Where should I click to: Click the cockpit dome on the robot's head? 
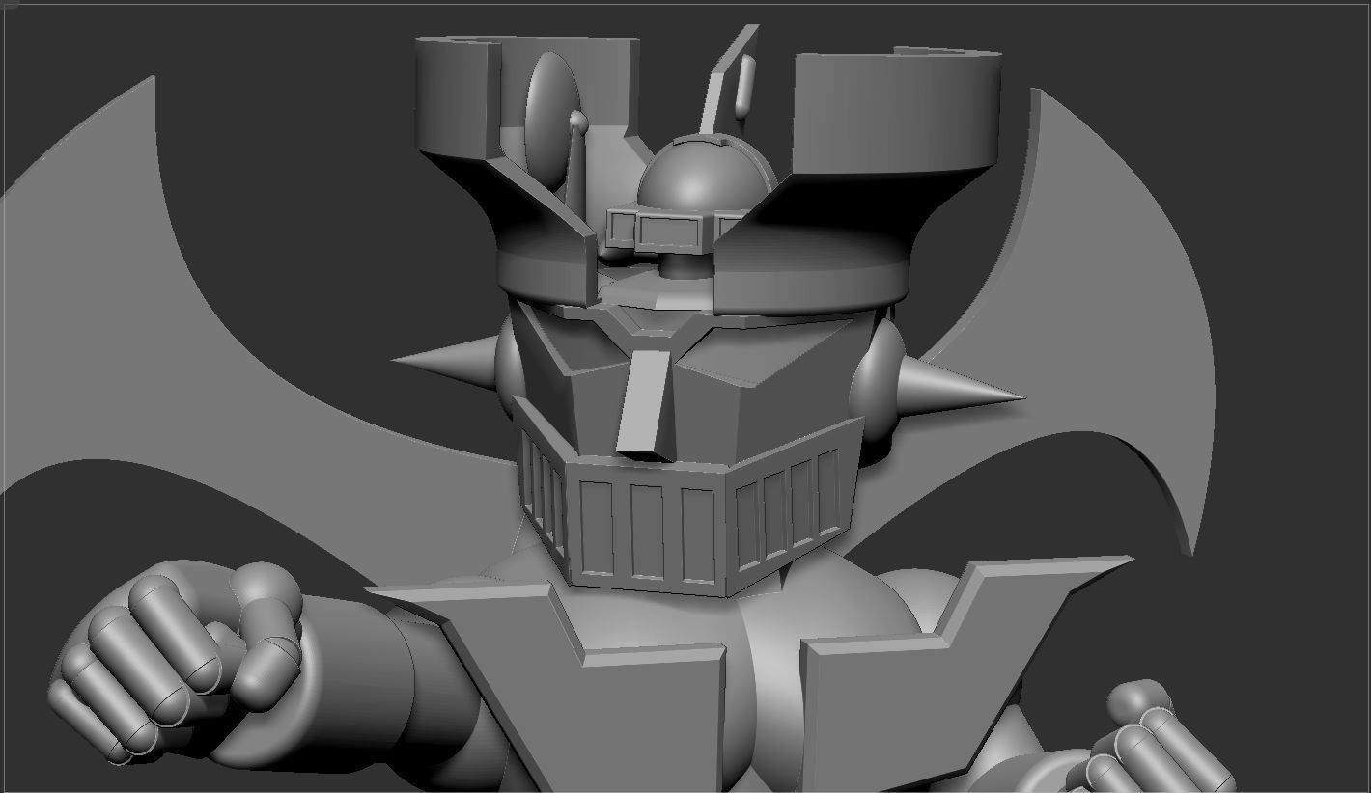click(706, 174)
